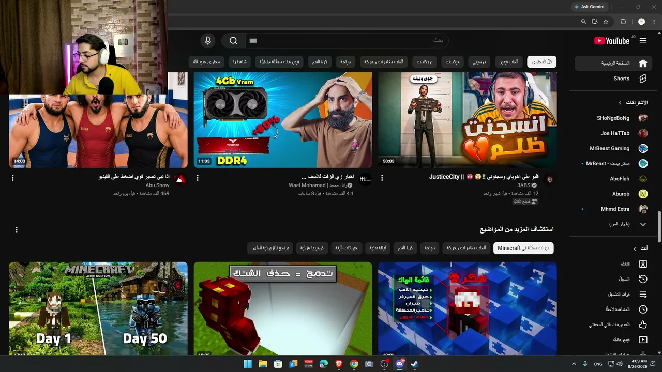The height and width of the screenshot is (372, 662).
Task: Open options menu for Abu Show video
Action: 13,178
